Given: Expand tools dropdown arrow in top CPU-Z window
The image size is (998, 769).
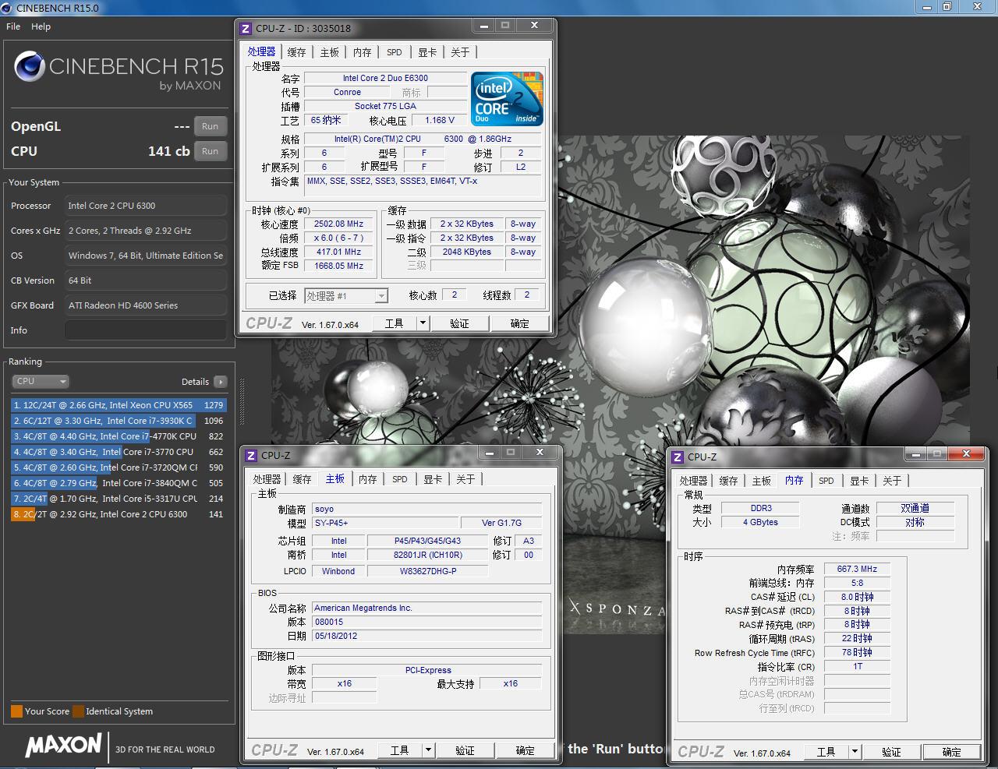Looking at the screenshot, I should pos(423,323).
